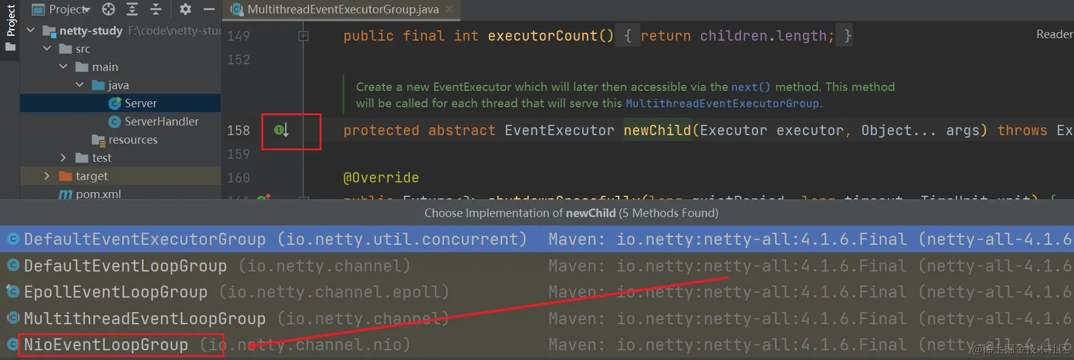Choose DefaultEventLoopGroup implementation
Viewport: 1074px width, 360px height.
pos(537,265)
